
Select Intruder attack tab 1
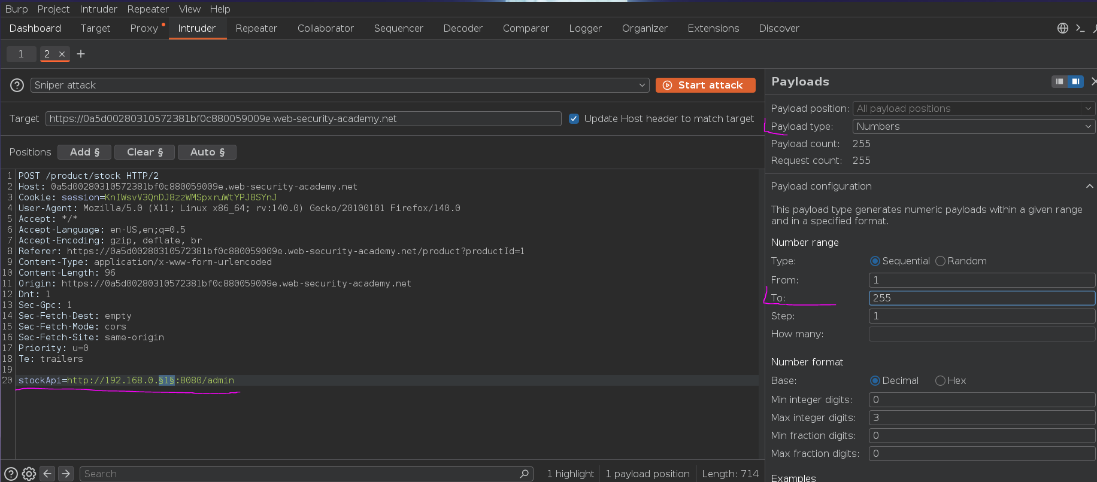[21, 54]
